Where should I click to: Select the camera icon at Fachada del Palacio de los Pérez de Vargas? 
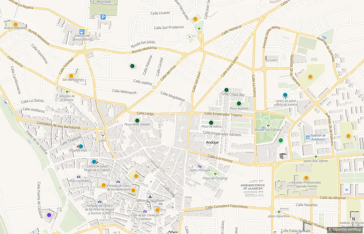(100, 202)
